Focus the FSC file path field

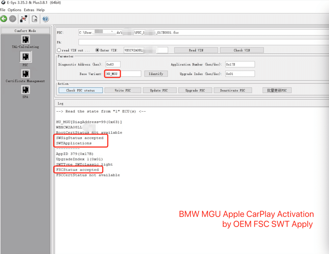(204, 33)
